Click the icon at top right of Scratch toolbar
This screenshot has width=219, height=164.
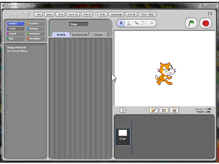(210, 14)
